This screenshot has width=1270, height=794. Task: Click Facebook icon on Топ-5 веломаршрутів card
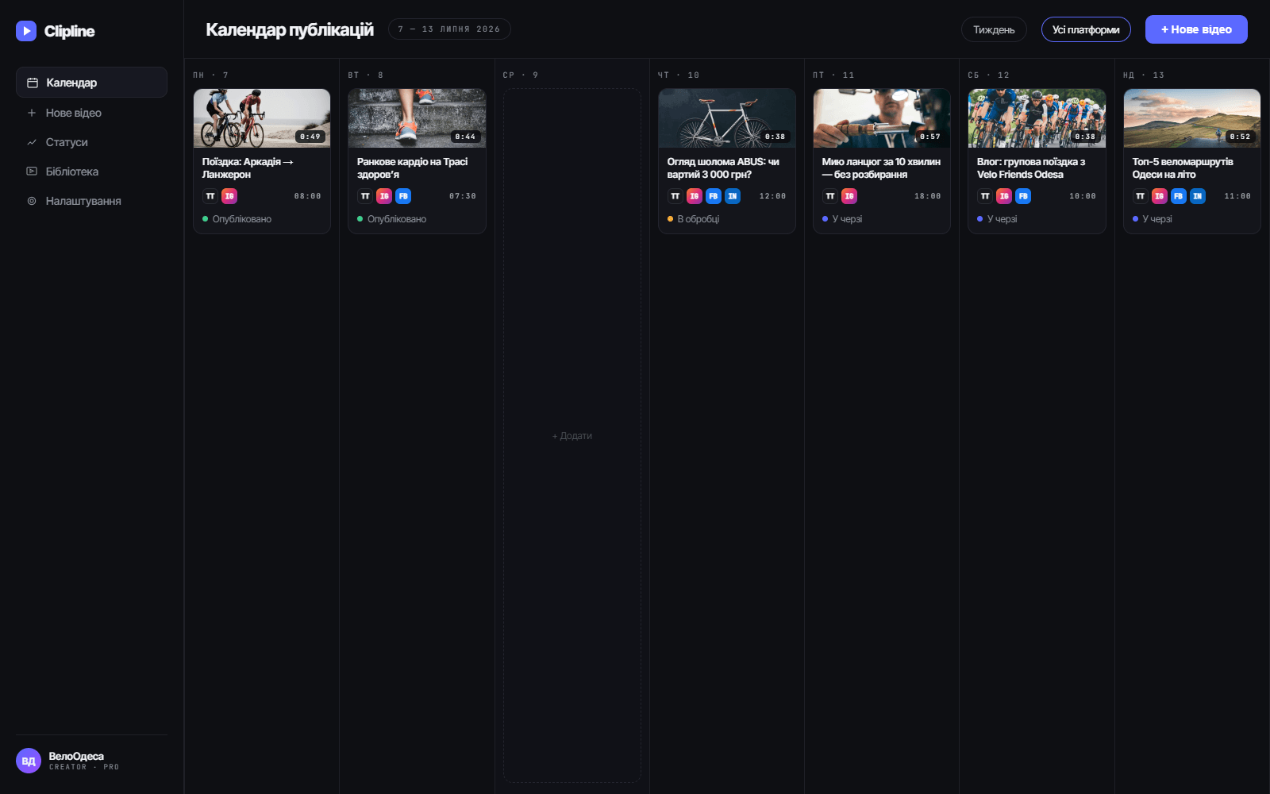point(1179,196)
